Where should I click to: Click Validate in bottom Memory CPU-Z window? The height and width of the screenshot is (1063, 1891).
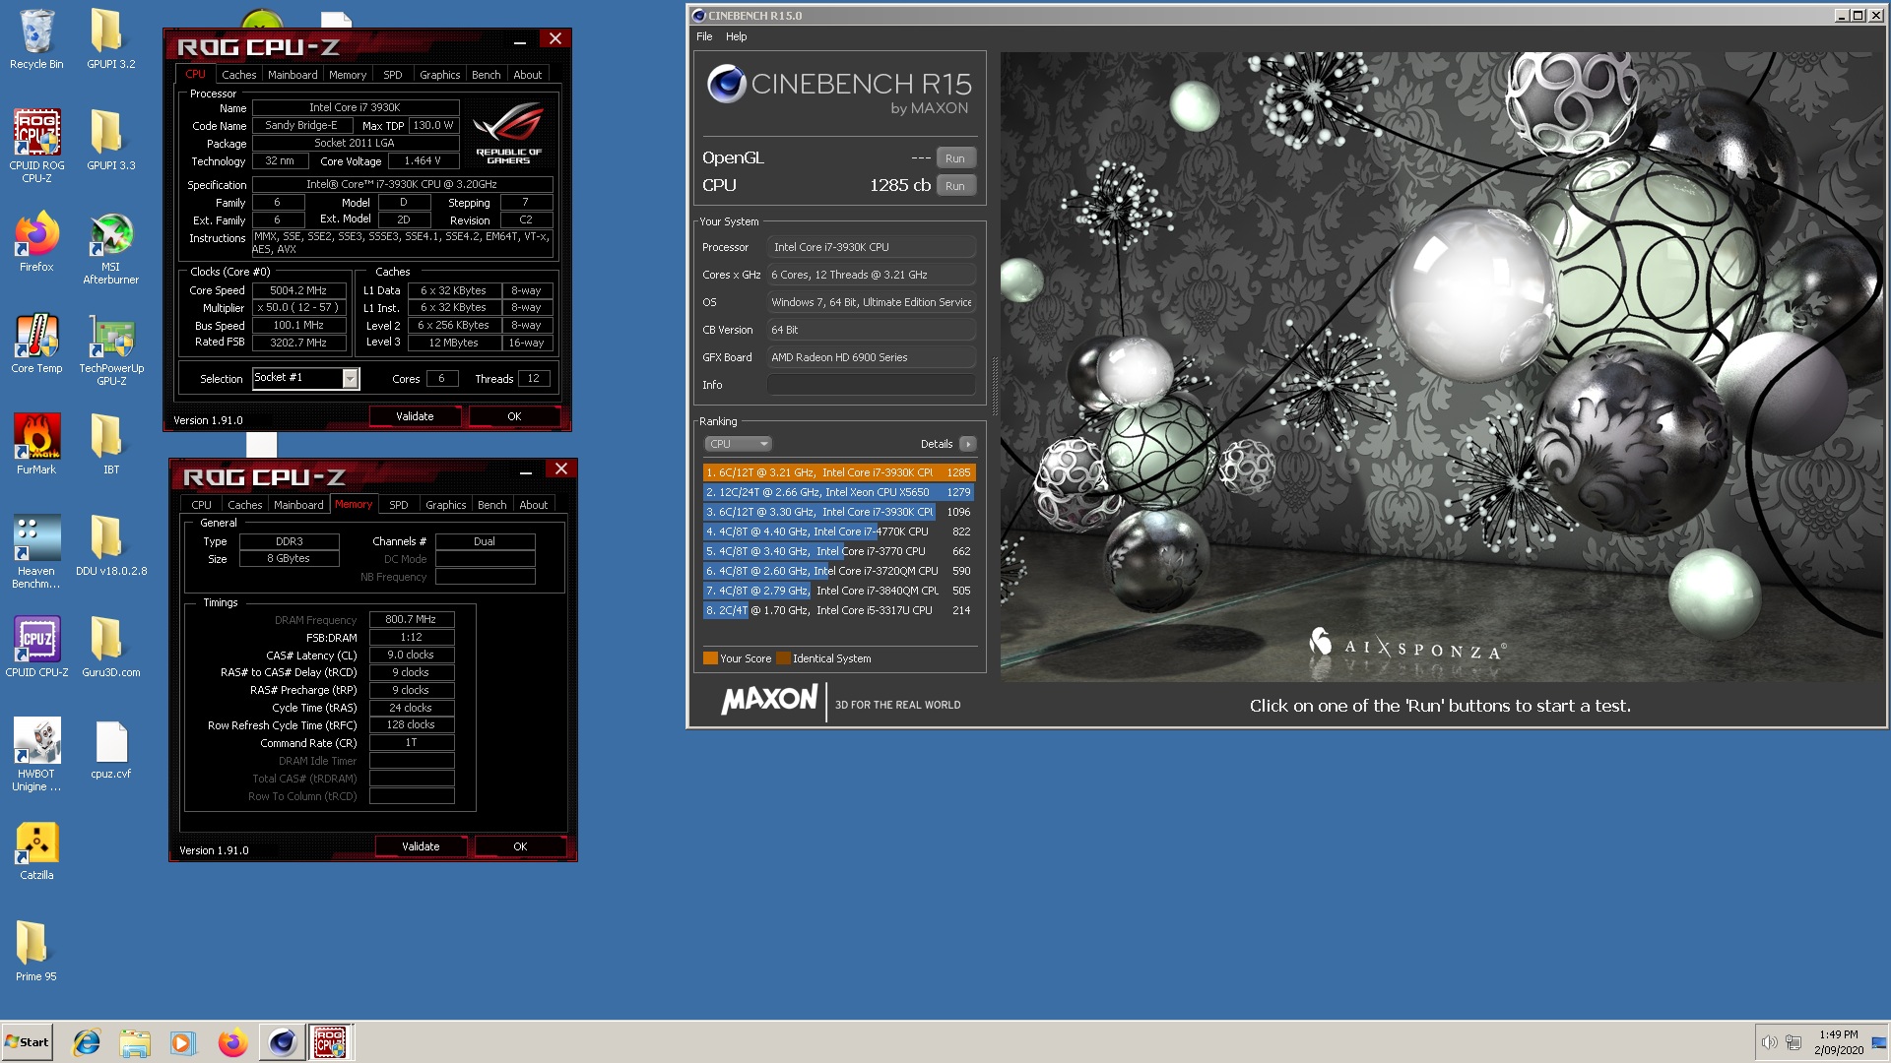421,846
